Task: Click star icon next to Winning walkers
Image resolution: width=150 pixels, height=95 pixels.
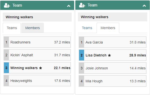Action: [x=41, y=68]
